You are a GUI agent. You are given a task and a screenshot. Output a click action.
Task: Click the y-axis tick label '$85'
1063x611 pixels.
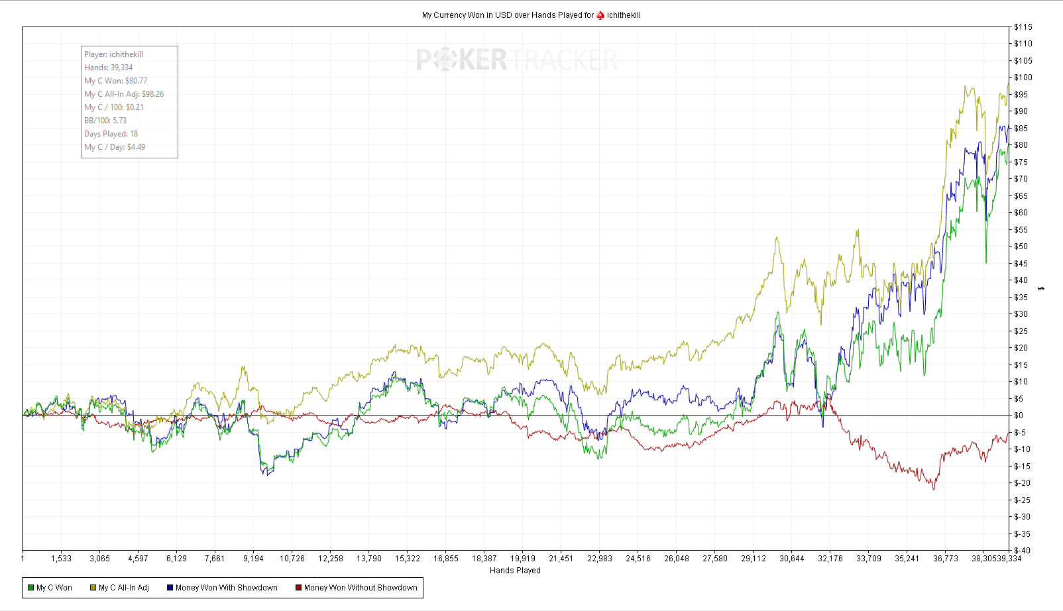(1021, 129)
